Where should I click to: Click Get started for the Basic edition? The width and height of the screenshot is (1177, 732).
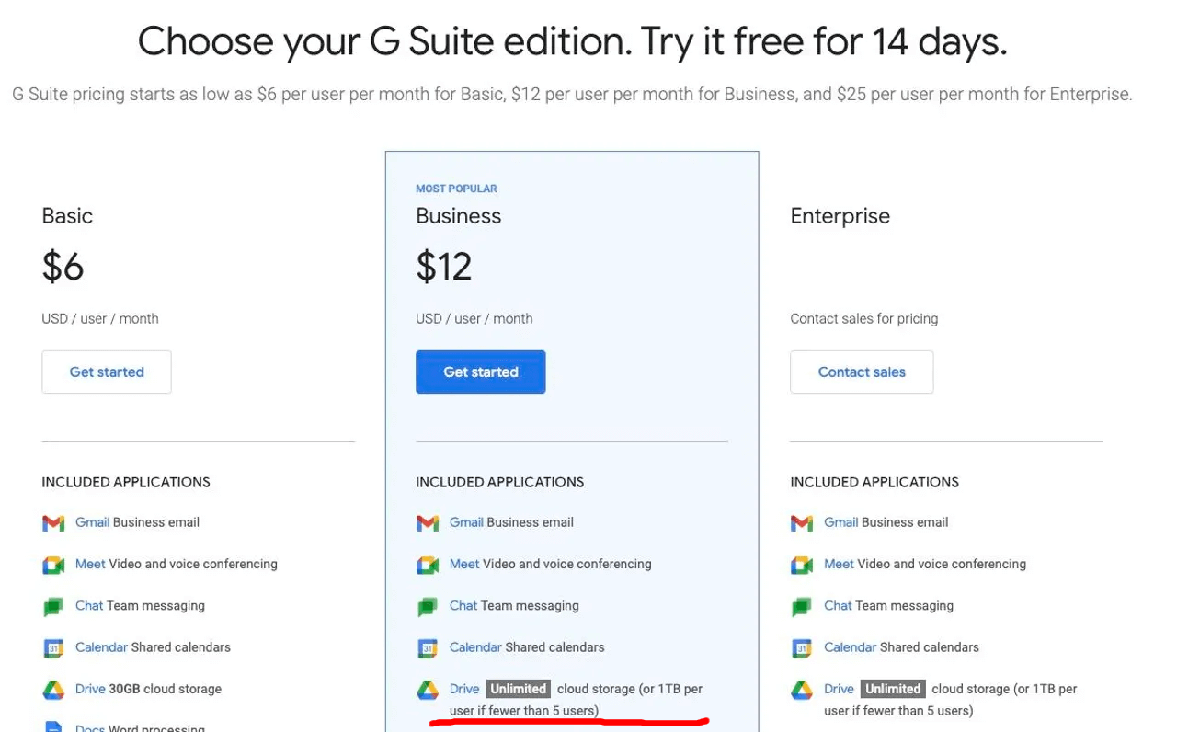click(x=107, y=372)
